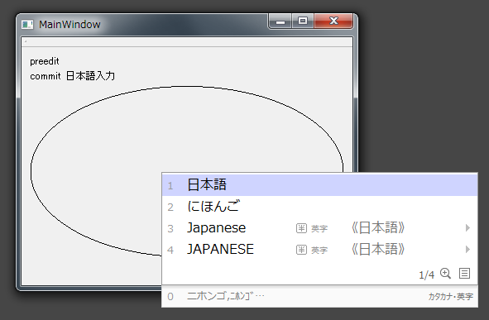Maximize the MainWindow window
Screen dimensions: 489x320
coord(303,21)
